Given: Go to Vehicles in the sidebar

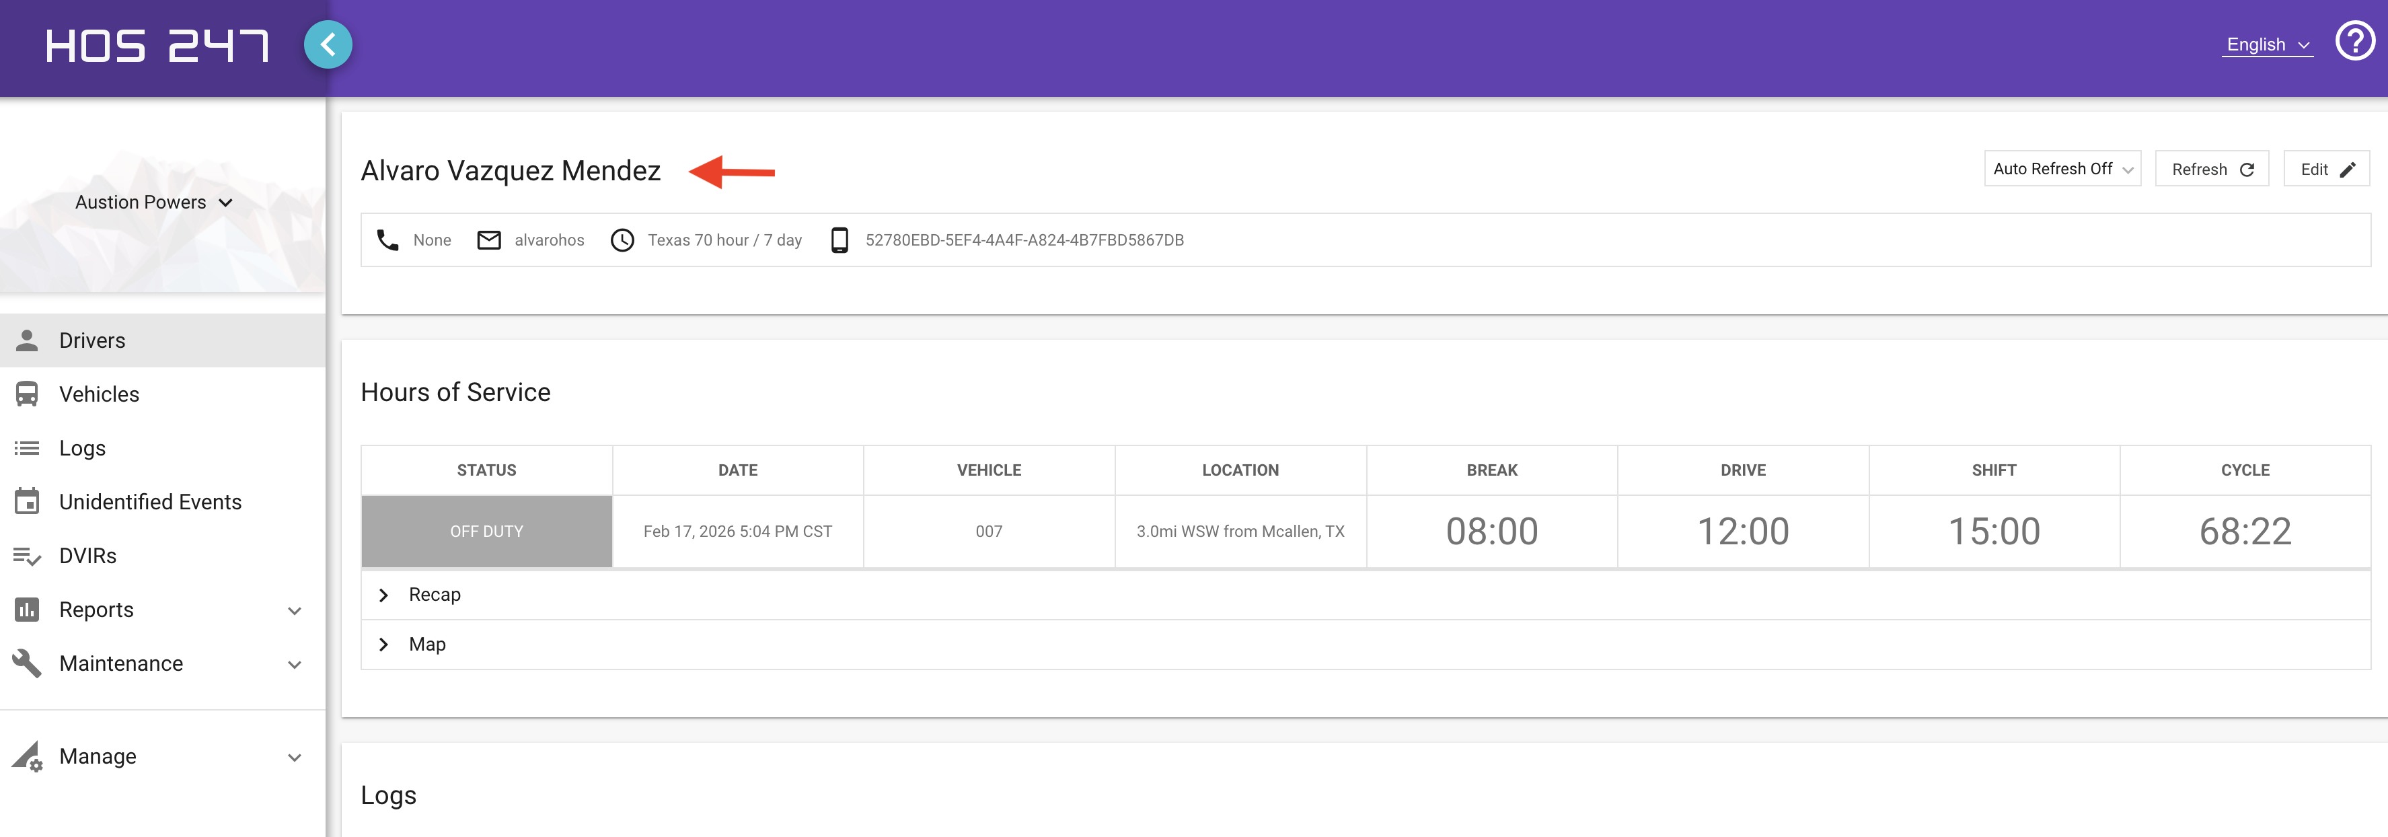Looking at the screenshot, I should [x=162, y=394].
